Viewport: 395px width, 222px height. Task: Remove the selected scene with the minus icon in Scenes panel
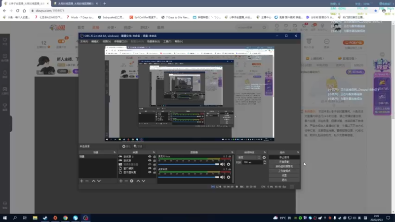point(87,181)
